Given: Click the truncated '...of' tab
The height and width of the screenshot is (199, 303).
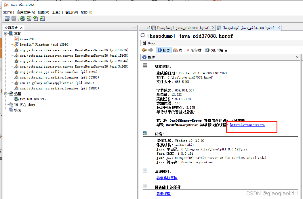Looking at the screenshot, I should coord(145,28).
